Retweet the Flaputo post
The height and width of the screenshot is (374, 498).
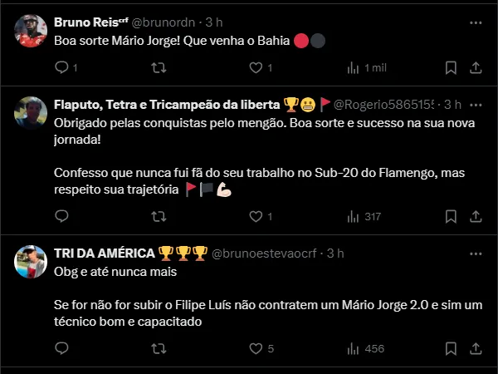click(158, 216)
